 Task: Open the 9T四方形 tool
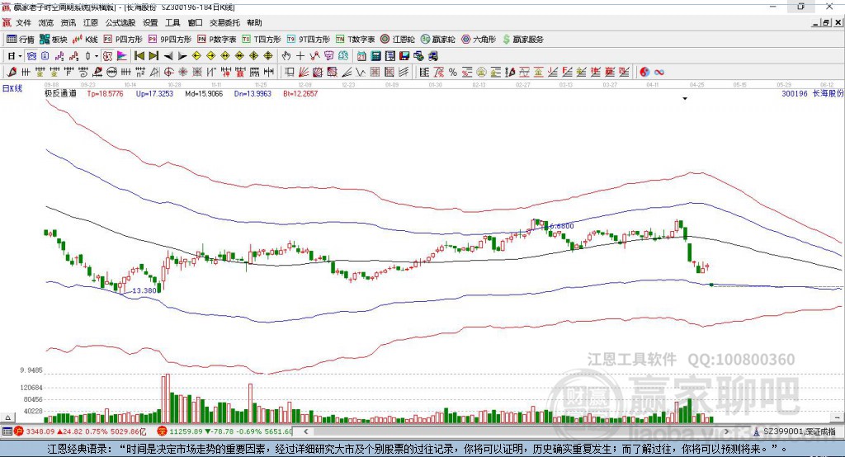click(x=309, y=40)
